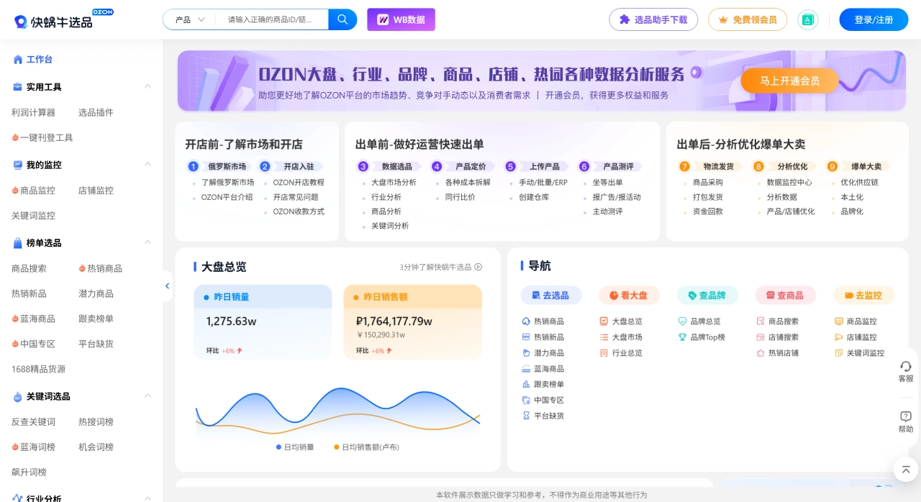Viewport: 921px width, 502px height.
Task: Click OZON开店教程 under 开店入驻
Action: click(299, 183)
